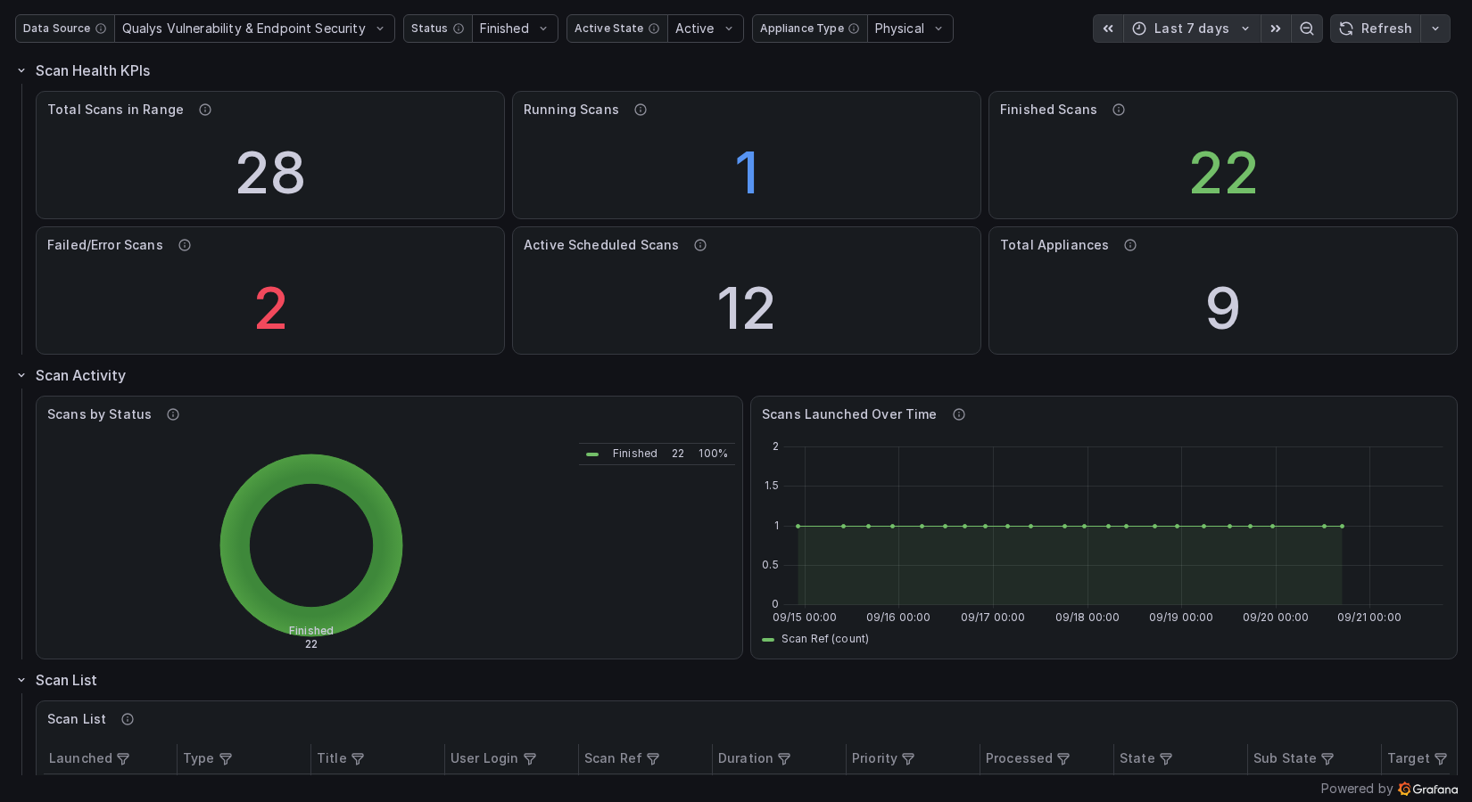This screenshot has height=802, width=1472.
Task: Open the Status filter dropdown showing Finished
Action: [515, 29]
